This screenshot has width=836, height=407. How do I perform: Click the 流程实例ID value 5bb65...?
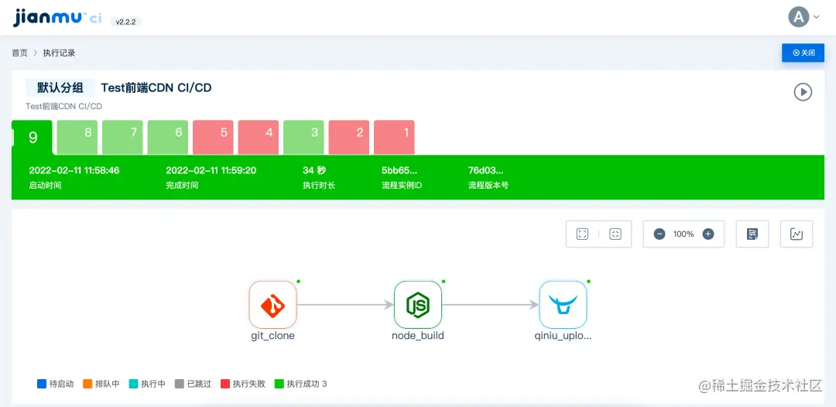[399, 170]
